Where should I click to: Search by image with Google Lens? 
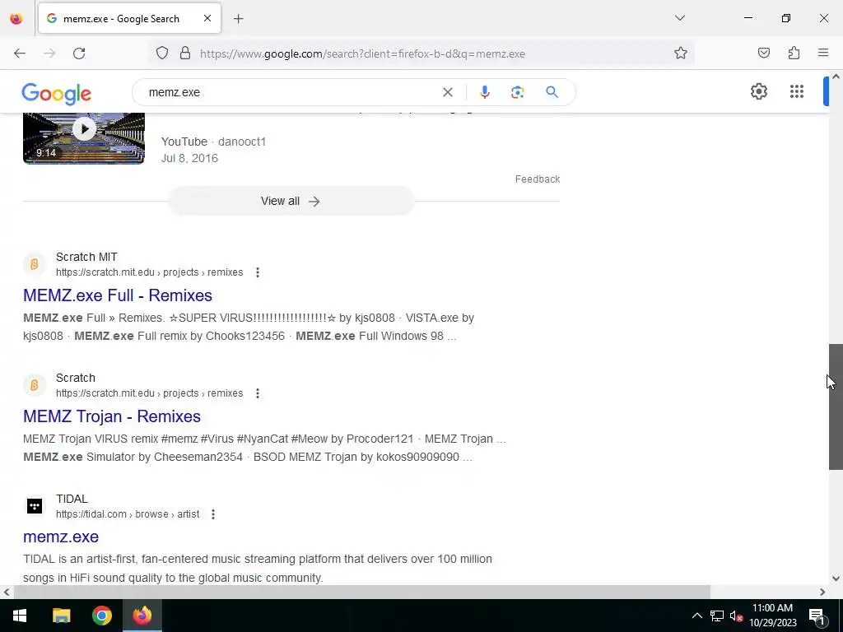click(x=517, y=92)
